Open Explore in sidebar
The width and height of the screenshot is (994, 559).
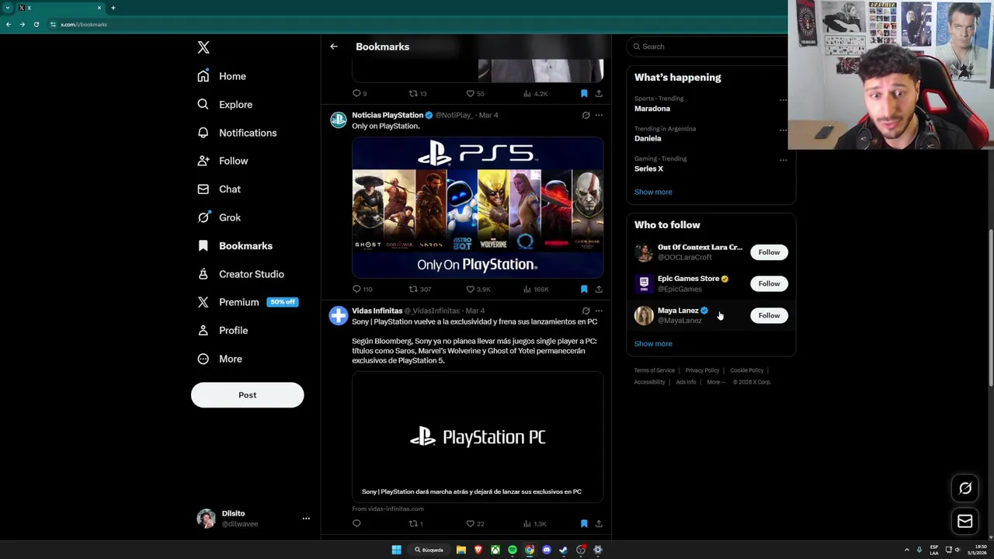tap(225, 104)
